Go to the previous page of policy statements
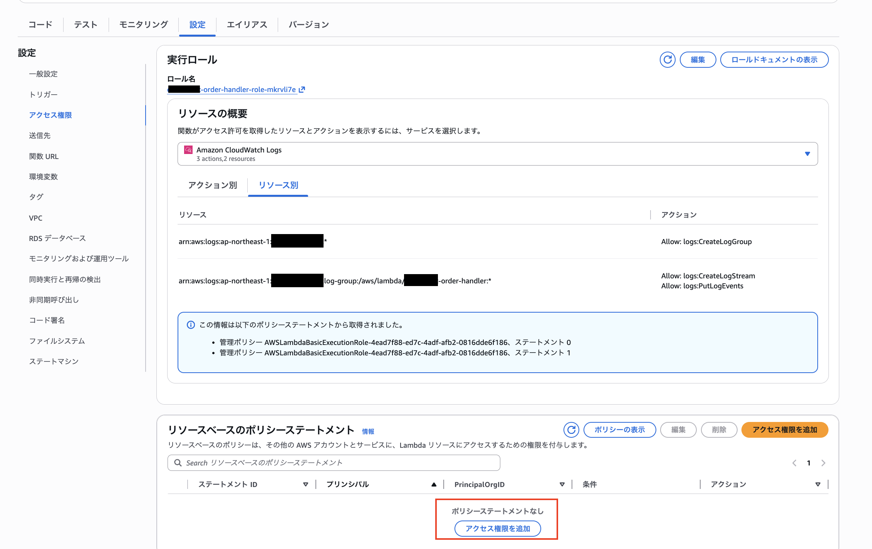872x549 pixels. (794, 463)
